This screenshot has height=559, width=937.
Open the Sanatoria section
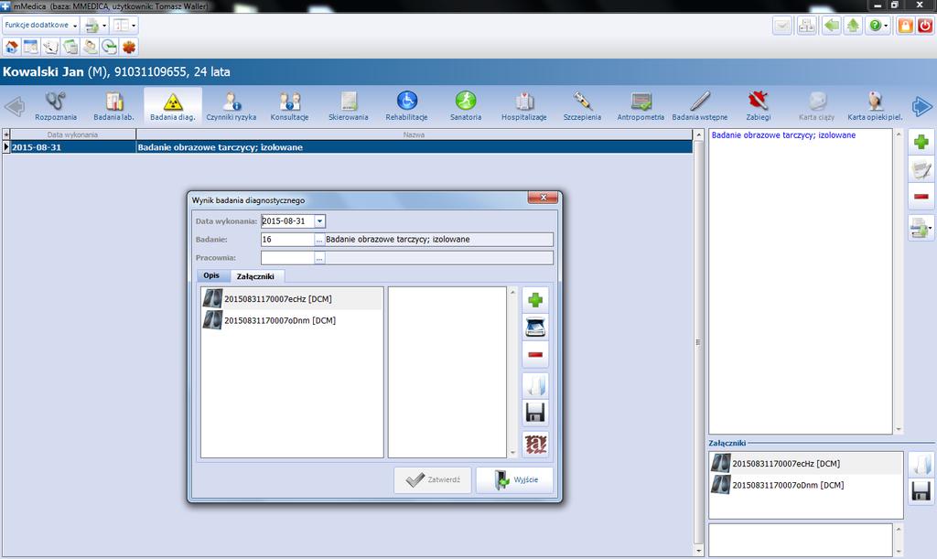pyautogui.click(x=466, y=106)
